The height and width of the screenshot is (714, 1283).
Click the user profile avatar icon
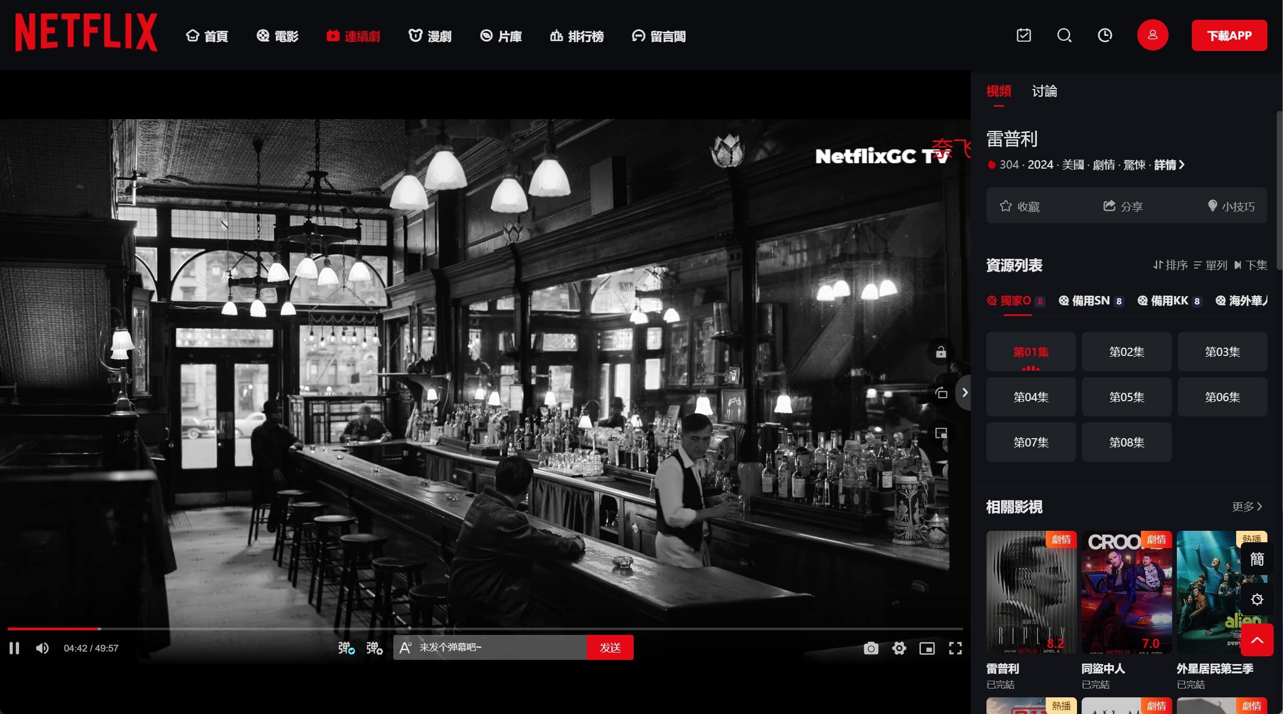(x=1152, y=35)
